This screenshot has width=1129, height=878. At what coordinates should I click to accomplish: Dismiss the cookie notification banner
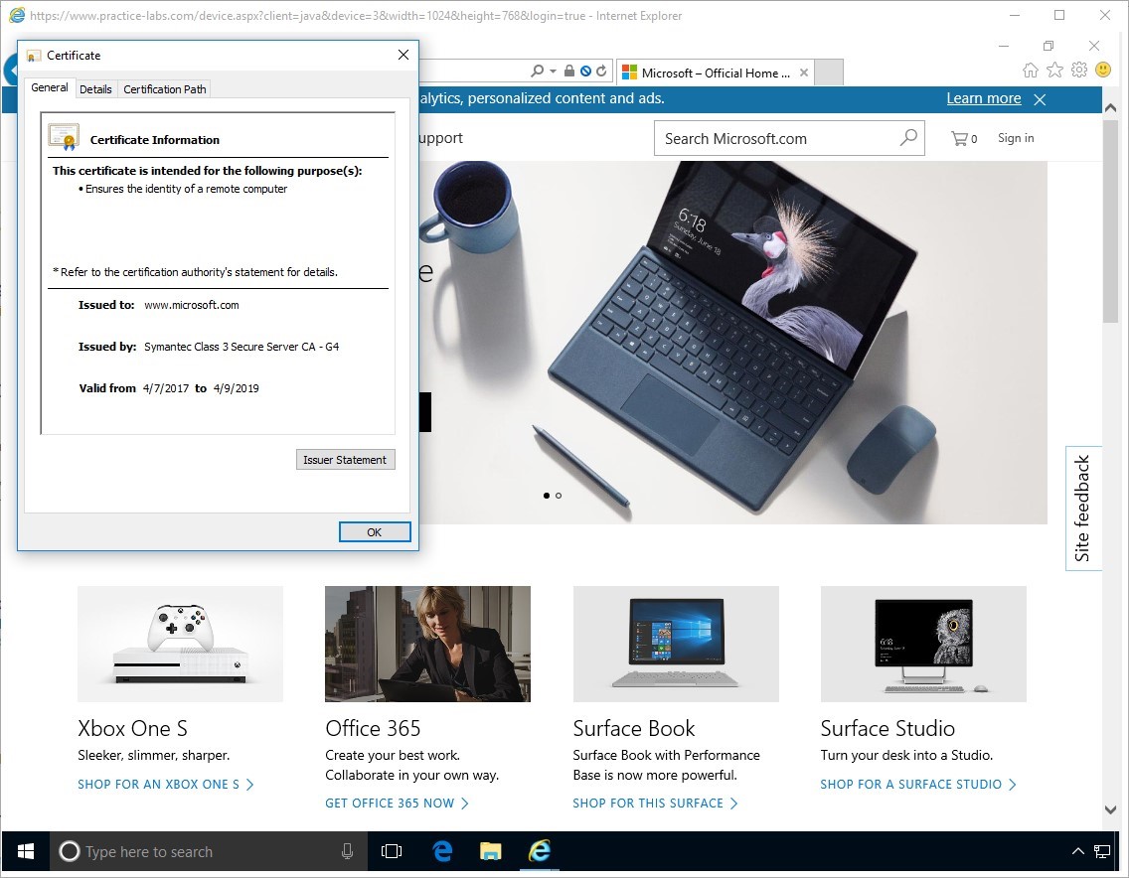coord(1040,99)
